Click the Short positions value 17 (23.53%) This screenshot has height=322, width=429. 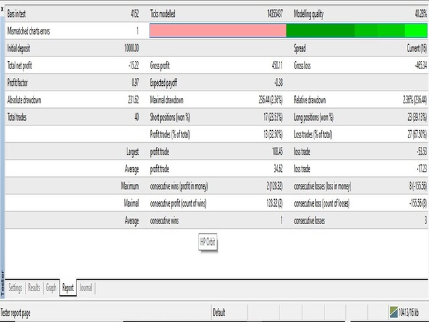click(x=273, y=117)
